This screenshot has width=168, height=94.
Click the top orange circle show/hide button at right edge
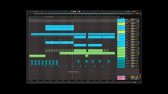(x=140, y=75)
